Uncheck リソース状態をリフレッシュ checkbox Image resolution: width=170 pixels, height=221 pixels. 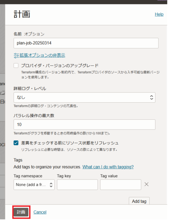[x=16, y=143]
